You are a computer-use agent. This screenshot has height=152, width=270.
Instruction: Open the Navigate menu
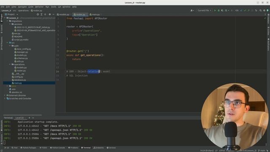coord(22,7)
